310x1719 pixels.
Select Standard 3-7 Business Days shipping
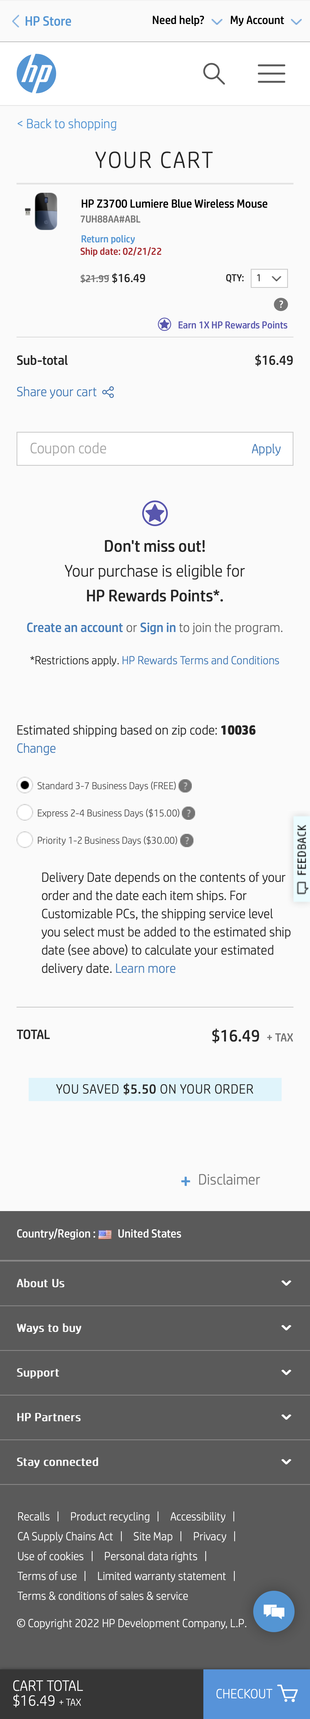pyautogui.click(x=25, y=785)
